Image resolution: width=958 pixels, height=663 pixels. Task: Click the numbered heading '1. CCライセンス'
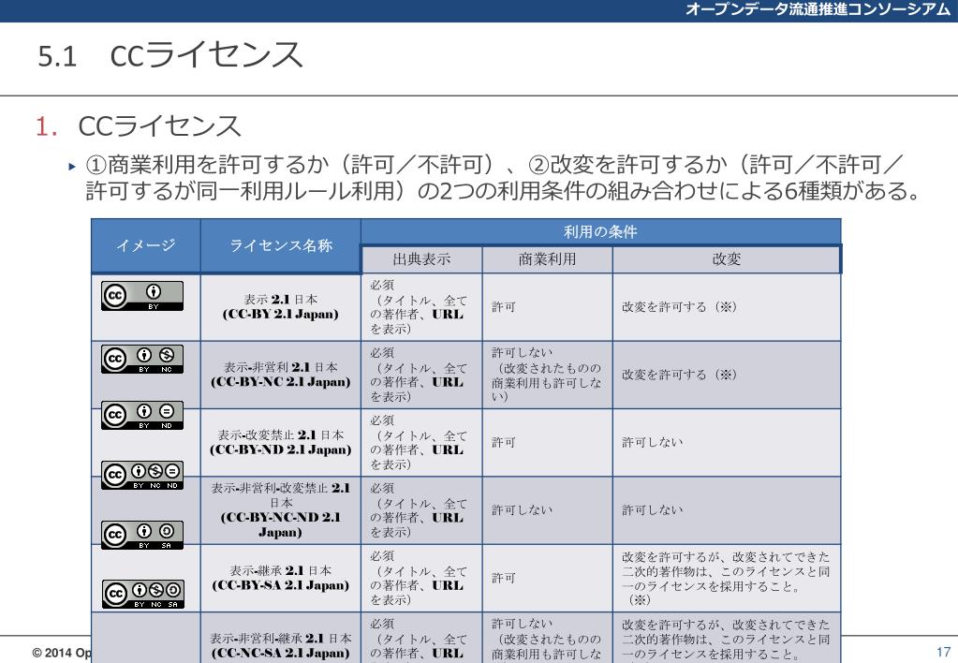coord(138,126)
